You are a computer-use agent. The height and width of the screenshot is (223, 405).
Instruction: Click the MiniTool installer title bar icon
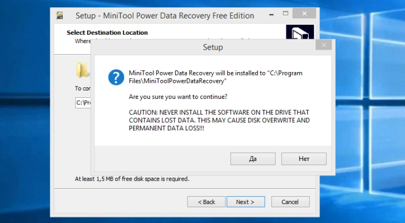point(60,16)
